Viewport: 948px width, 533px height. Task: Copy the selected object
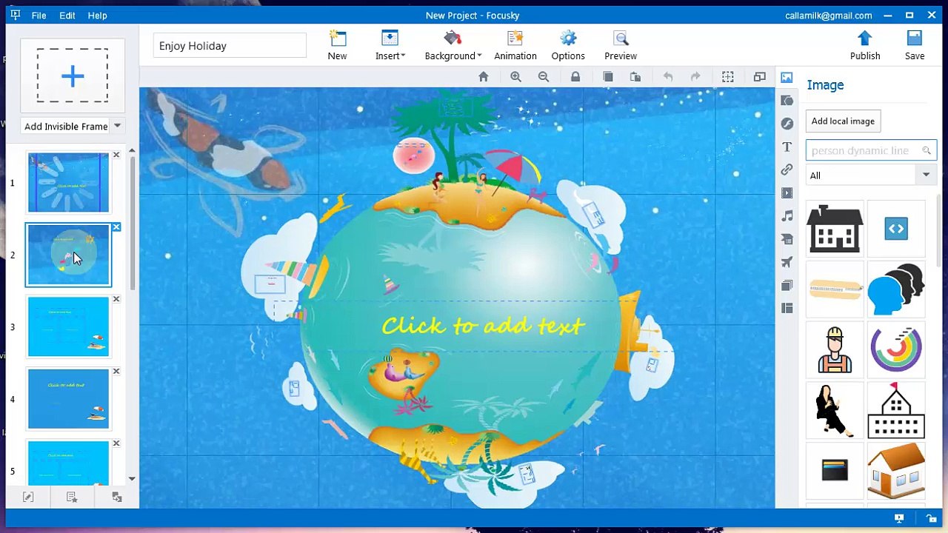[607, 77]
